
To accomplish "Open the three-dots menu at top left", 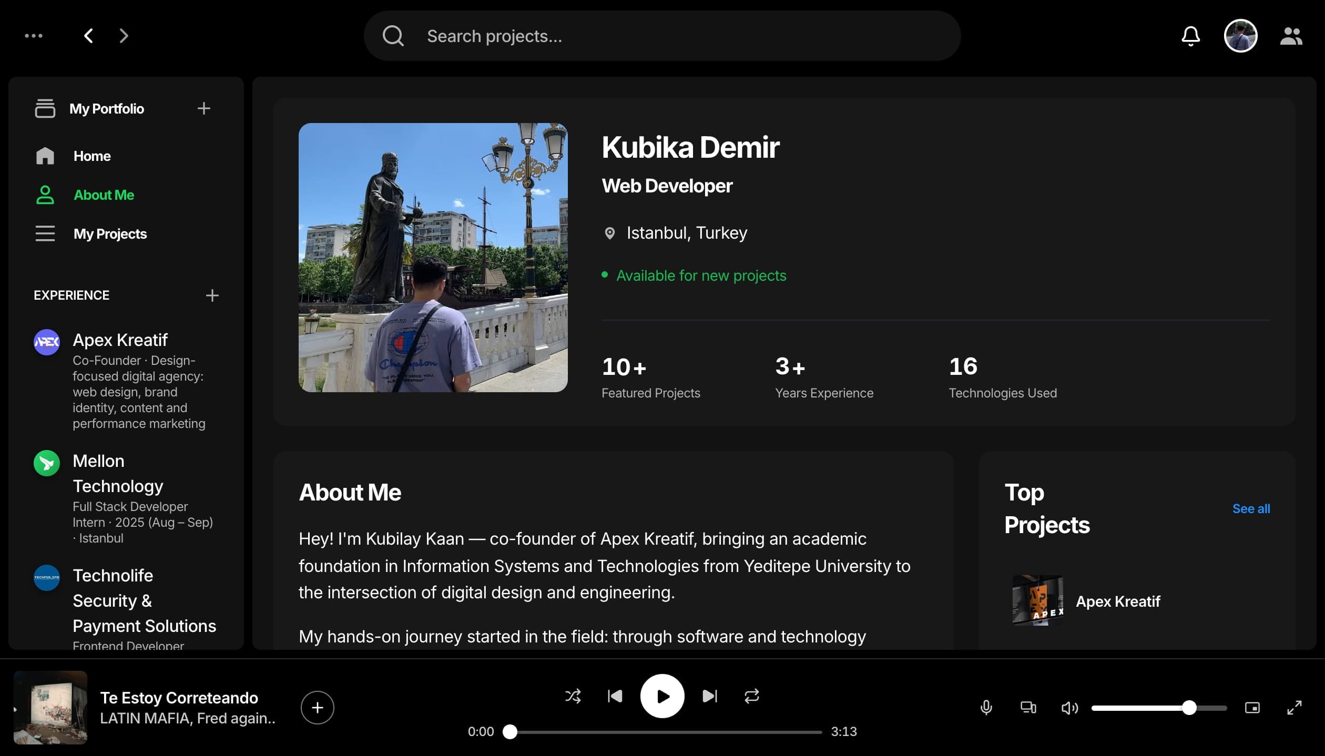I will [x=34, y=36].
